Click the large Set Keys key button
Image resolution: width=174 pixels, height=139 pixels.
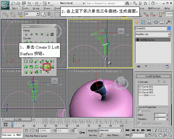click(x=82, y=132)
